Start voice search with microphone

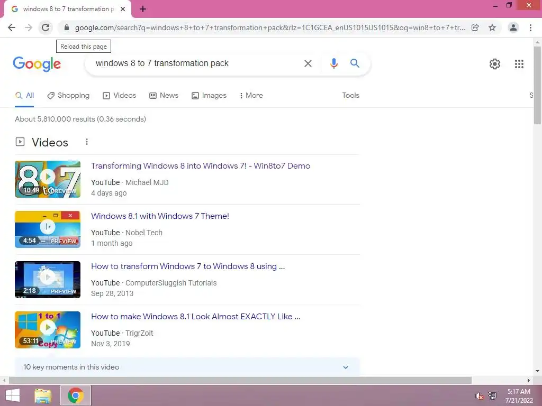pyautogui.click(x=333, y=63)
